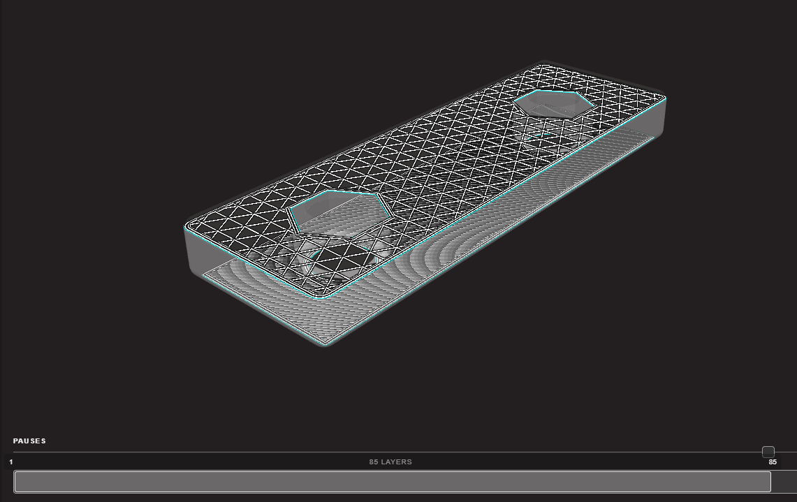
Task: Select the far hexagonal hole in the model
Action: point(553,103)
